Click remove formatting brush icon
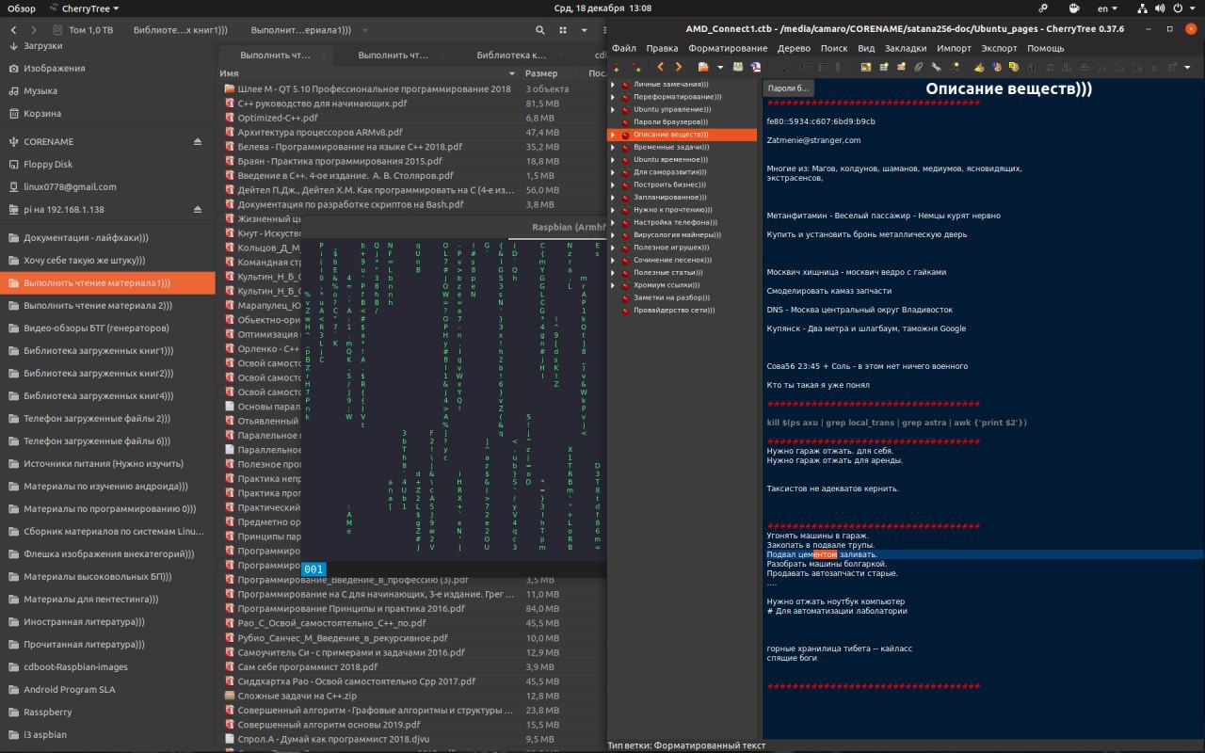This screenshot has width=1205, height=753. pos(978,67)
